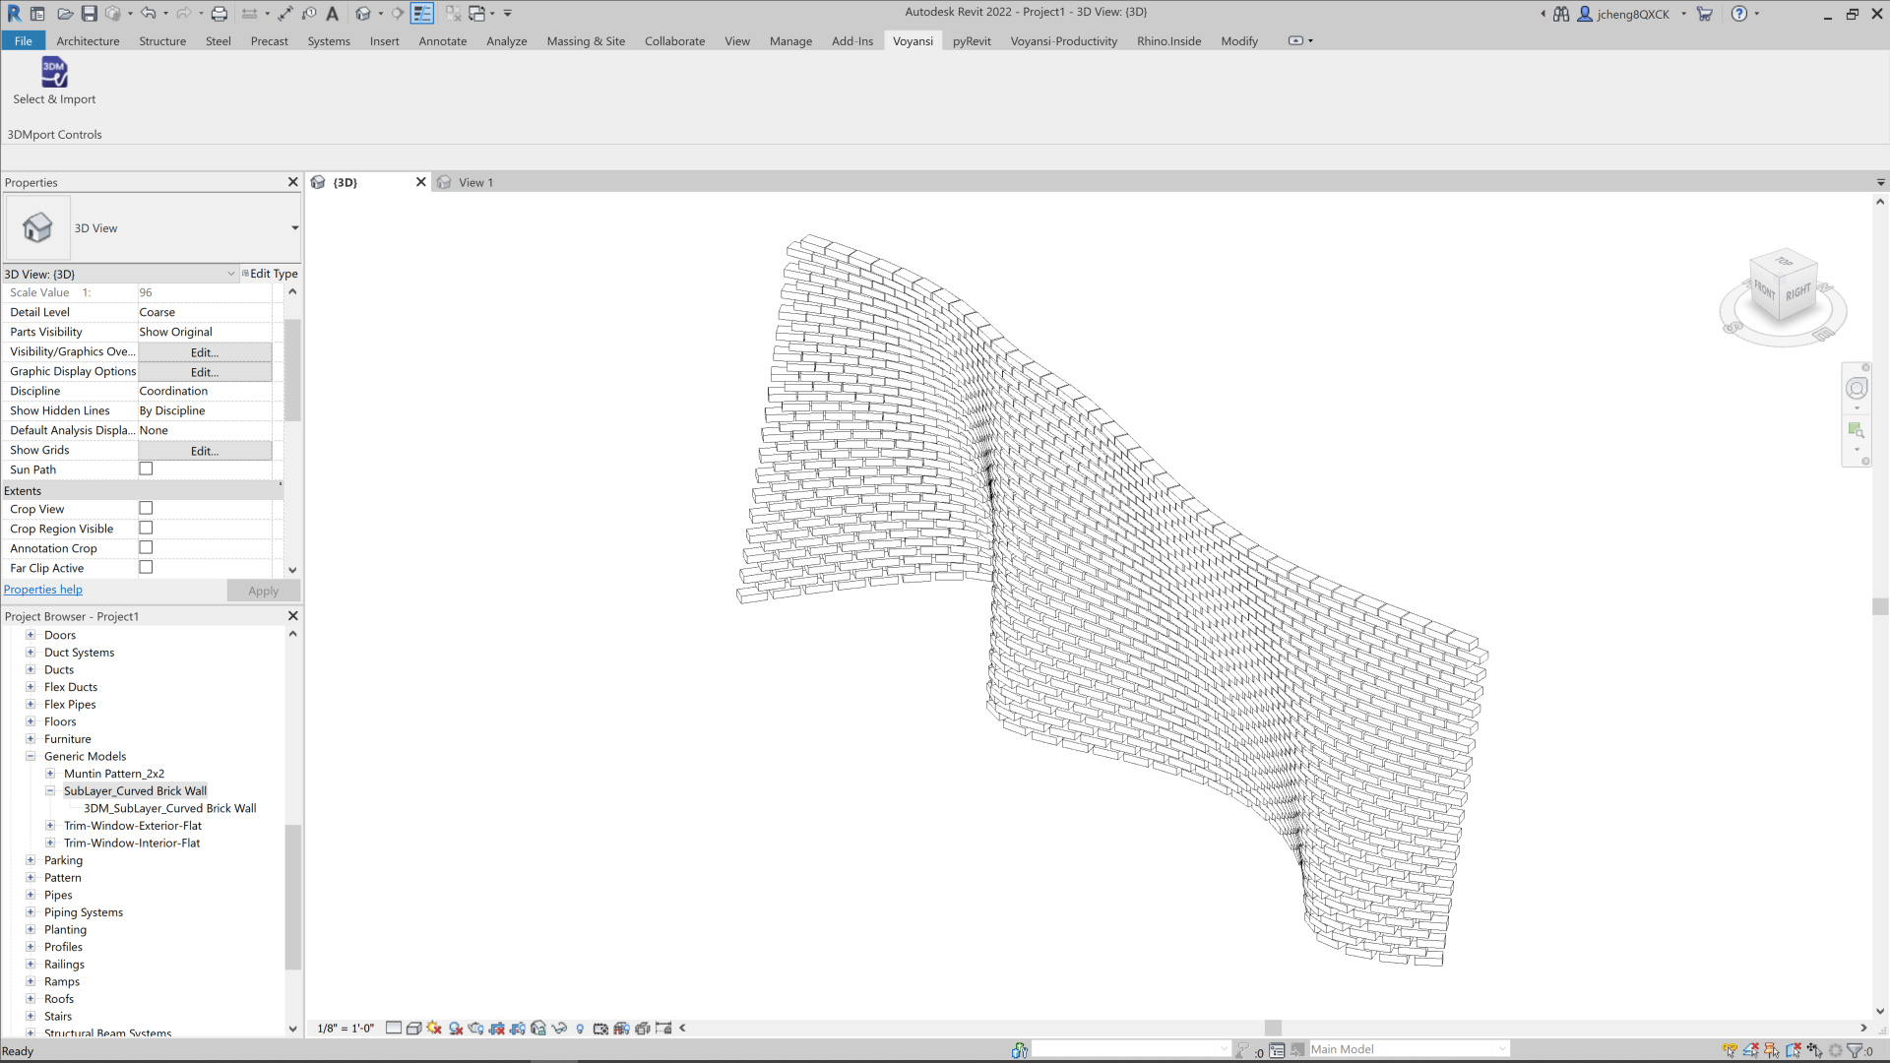1890x1063 pixels.
Task: Click the ViewCube home navigation cube
Action: pyautogui.click(x=1782, y=286)
